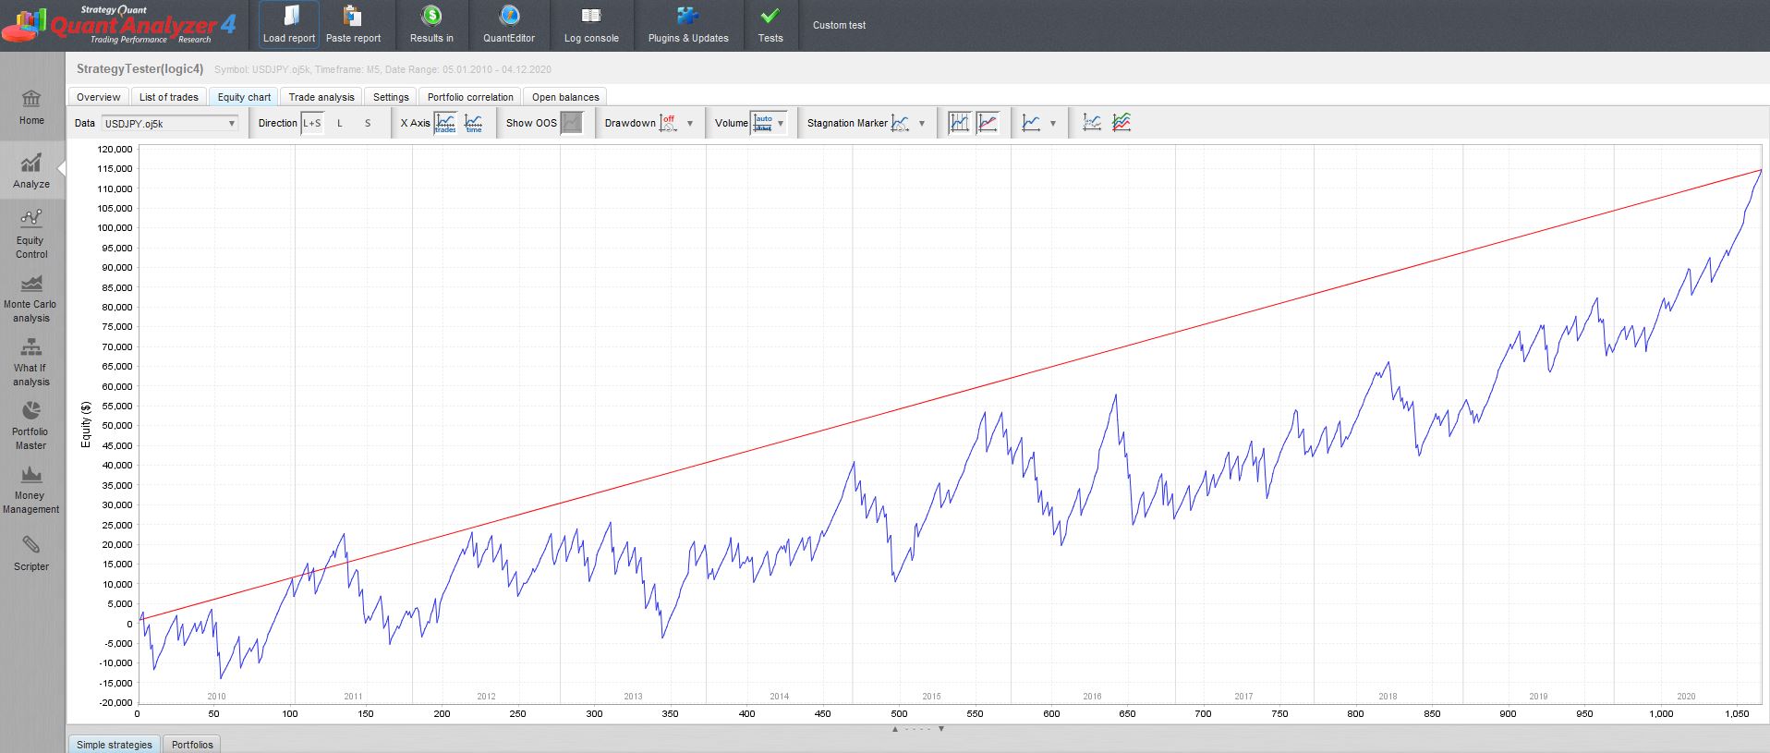The height and width of the screenshot is (753, 1770).
Task: Switch X Axis to time mode
Action: click(474, 123)
